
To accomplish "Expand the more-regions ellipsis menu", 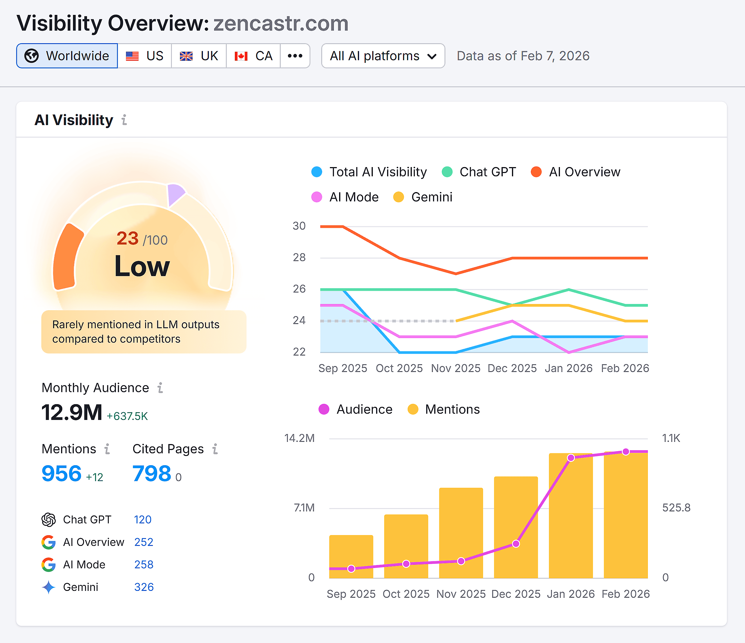I will (x=295, y=56).
